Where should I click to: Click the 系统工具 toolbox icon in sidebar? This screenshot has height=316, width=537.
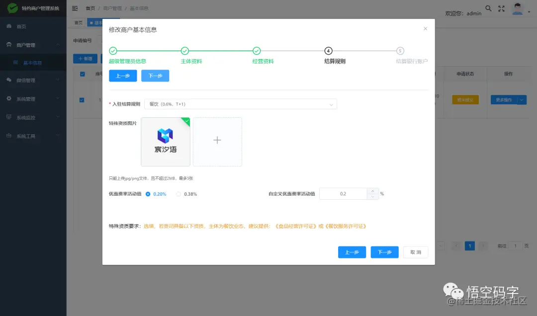(x=9, y=136)
